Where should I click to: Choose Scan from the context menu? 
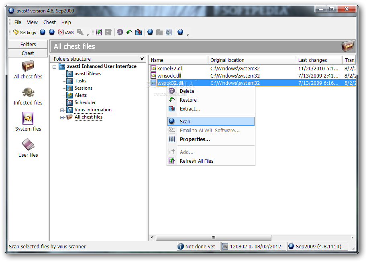[x=211, y=121]
